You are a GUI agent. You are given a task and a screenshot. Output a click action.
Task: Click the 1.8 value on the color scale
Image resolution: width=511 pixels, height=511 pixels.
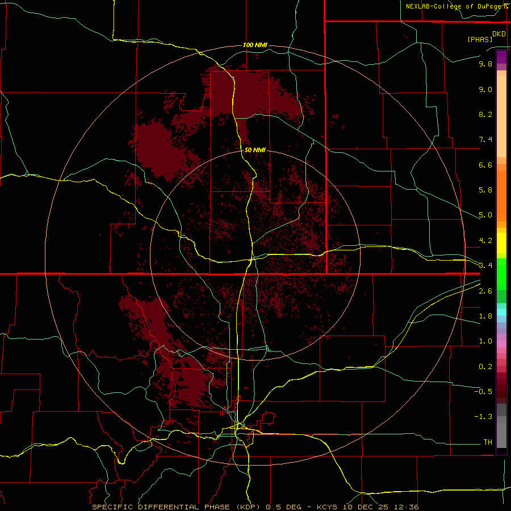[485, 316]
